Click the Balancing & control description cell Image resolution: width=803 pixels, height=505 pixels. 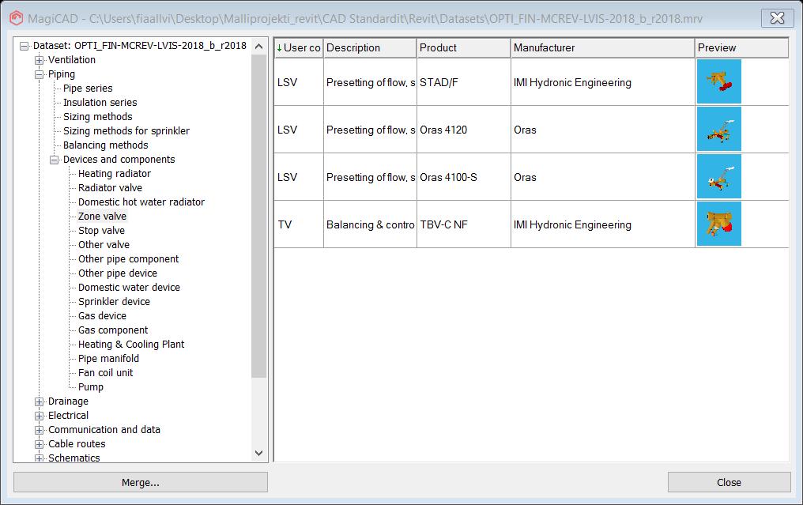[370, 225]
